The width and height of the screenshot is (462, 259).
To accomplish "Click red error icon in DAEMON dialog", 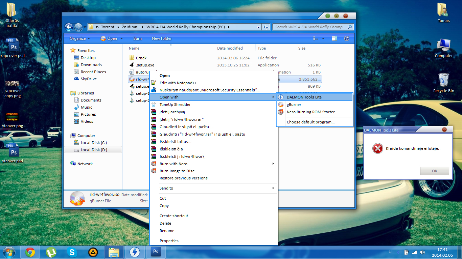I will coord(377,148).
